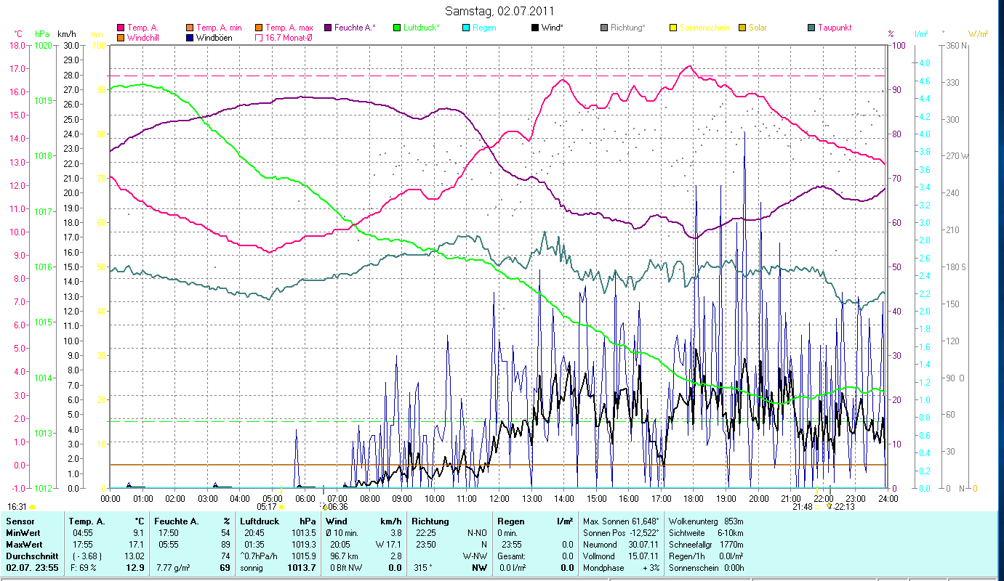Click the pink Temp. A. legend square
This screenshot has width=1004, height=581.
pos(121,28)
